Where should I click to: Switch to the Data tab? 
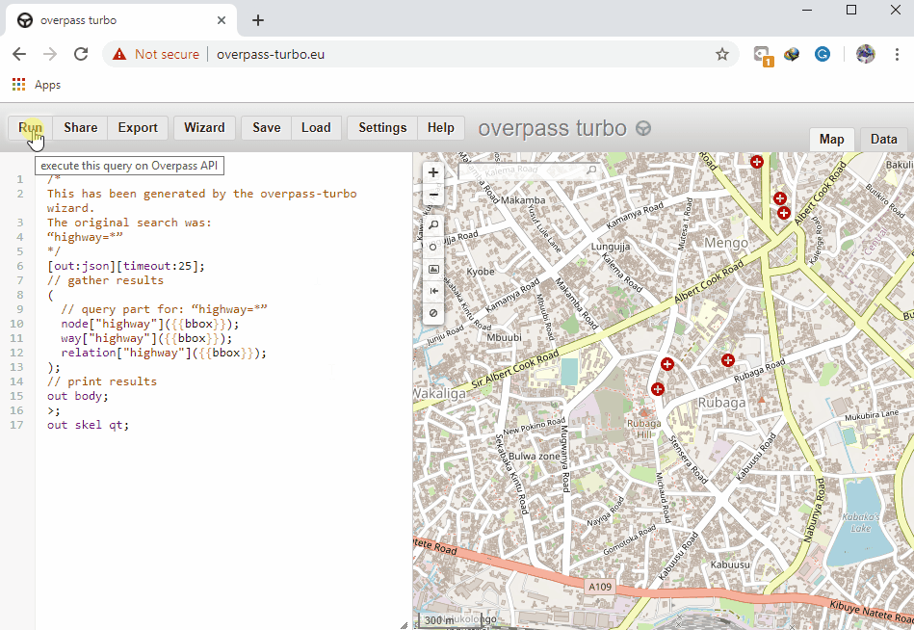(883, 140)
